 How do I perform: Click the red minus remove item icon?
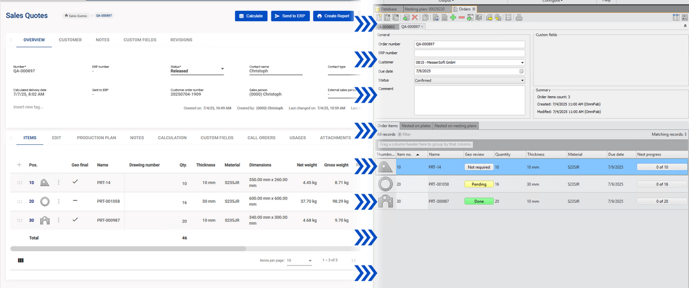tap(461, 18)
